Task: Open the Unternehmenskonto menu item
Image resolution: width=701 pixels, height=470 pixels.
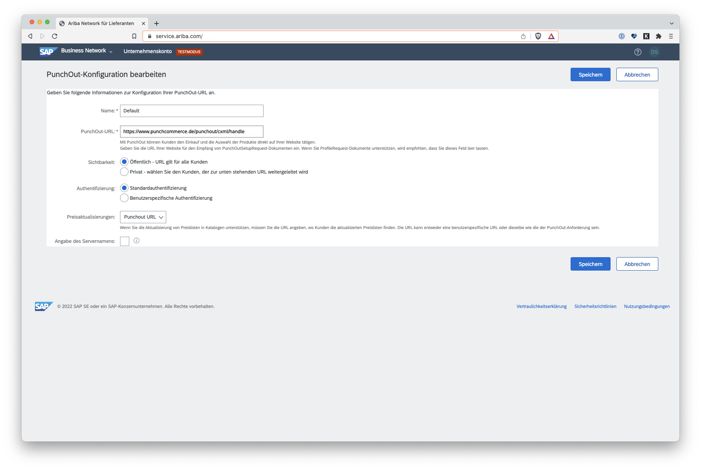Action: (148, 51)
